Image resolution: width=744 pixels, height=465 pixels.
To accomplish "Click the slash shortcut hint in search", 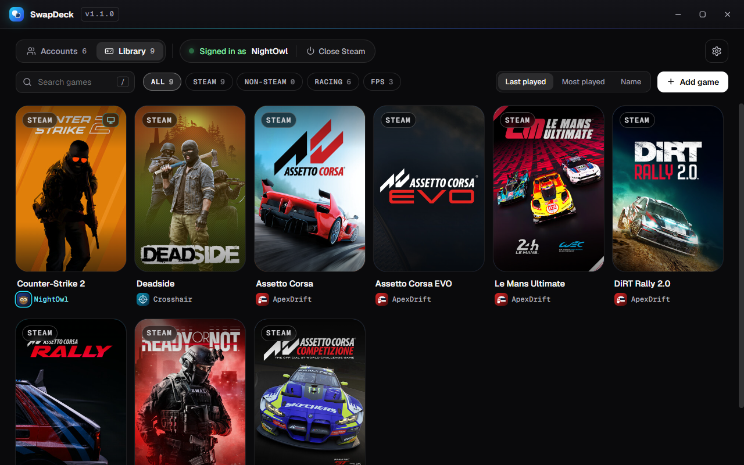I will [x=123, y=82].
